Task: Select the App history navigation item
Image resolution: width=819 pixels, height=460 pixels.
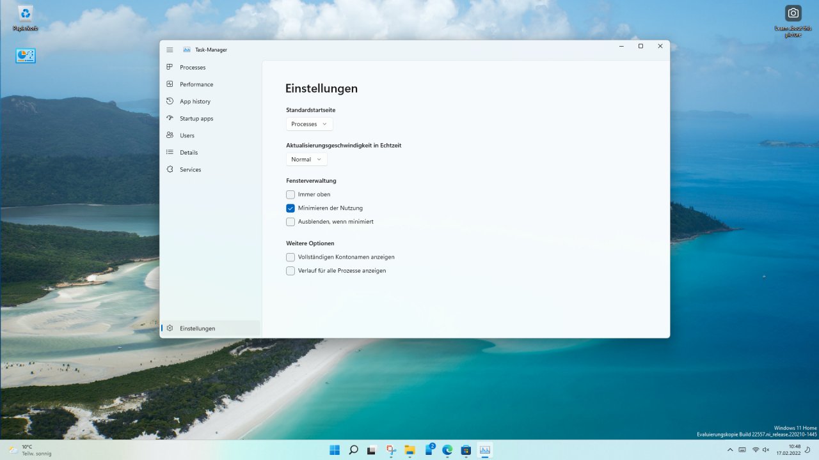Action: (211, 101)
